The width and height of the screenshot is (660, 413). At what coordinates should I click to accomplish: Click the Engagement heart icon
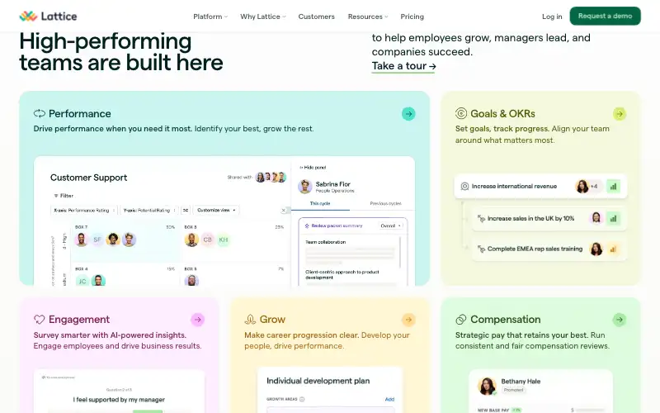coord(39,320)
